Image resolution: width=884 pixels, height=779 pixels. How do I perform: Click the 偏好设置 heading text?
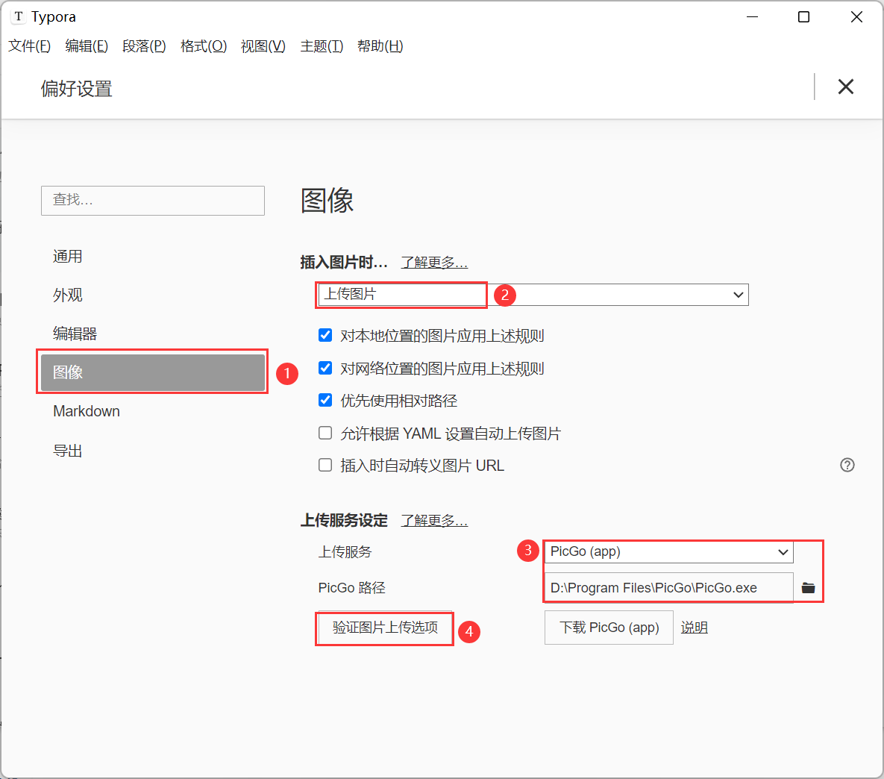coord(76,89)
